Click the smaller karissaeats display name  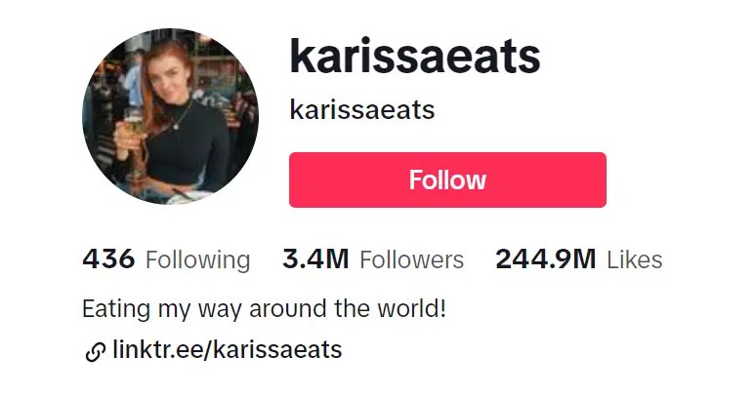click(x=362, y=110)
